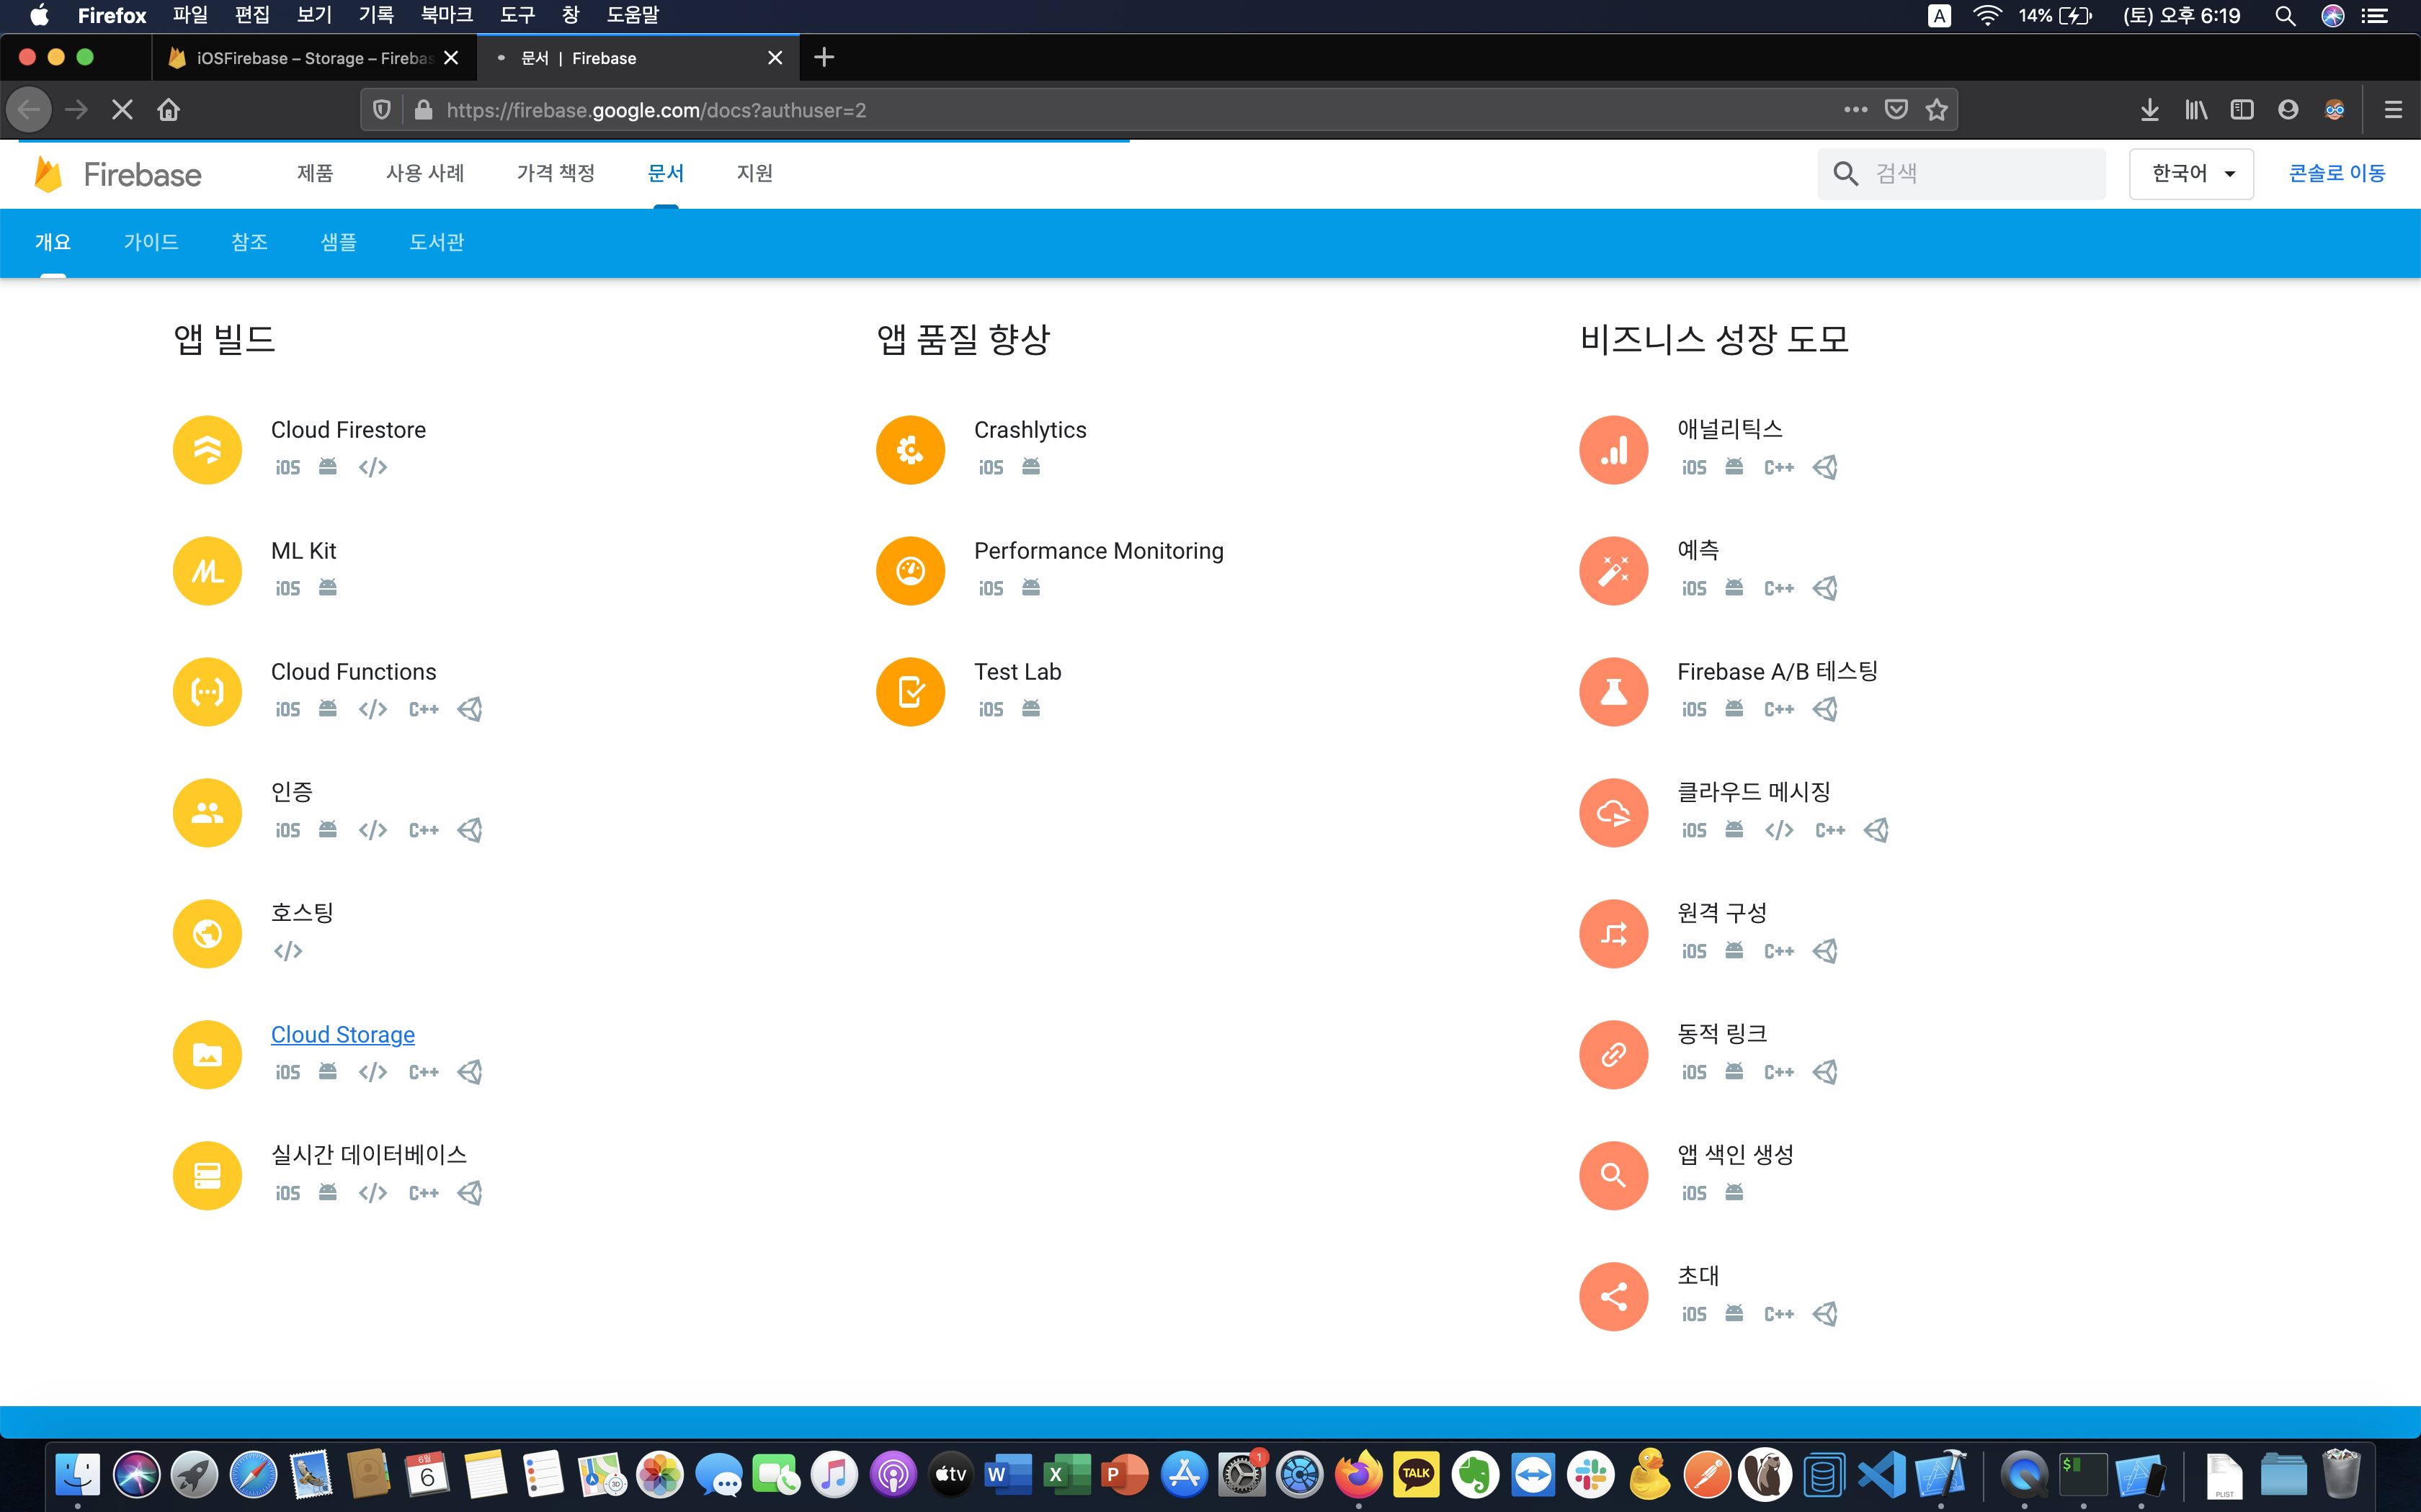
Task: Open Firefox page actions three-dot menu
Action: coord(1856,110)
